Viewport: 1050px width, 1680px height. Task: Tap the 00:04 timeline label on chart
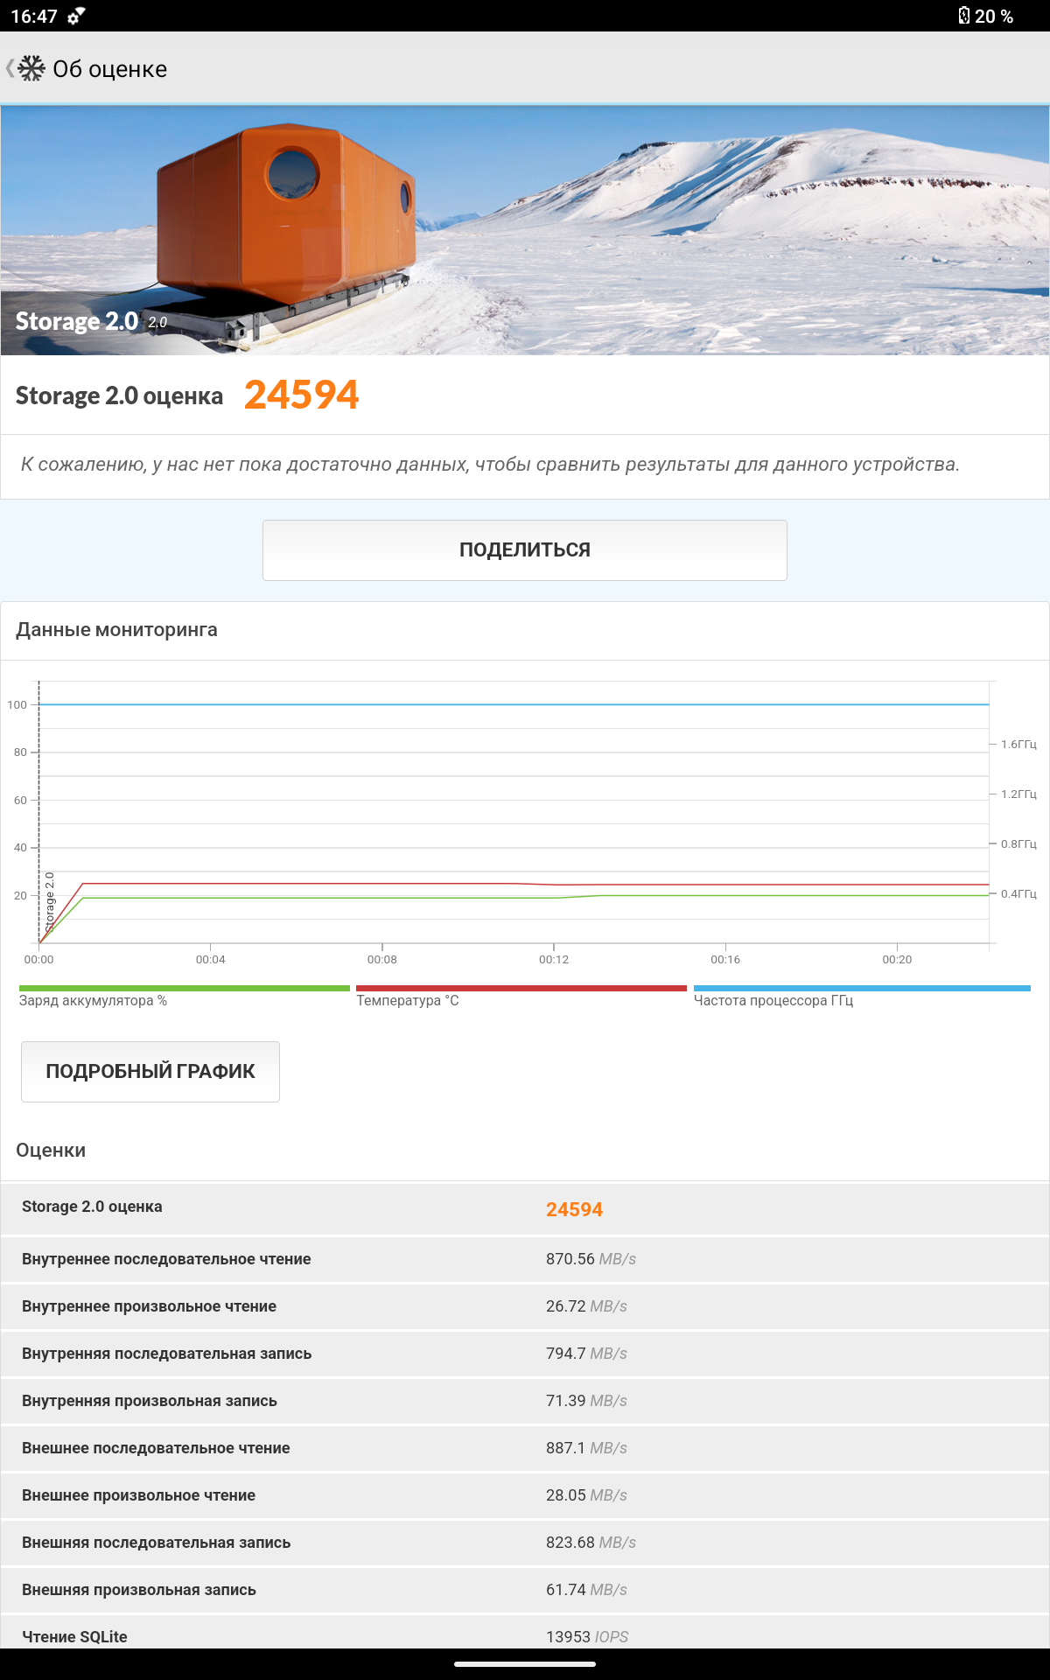(x=211, y=960)
